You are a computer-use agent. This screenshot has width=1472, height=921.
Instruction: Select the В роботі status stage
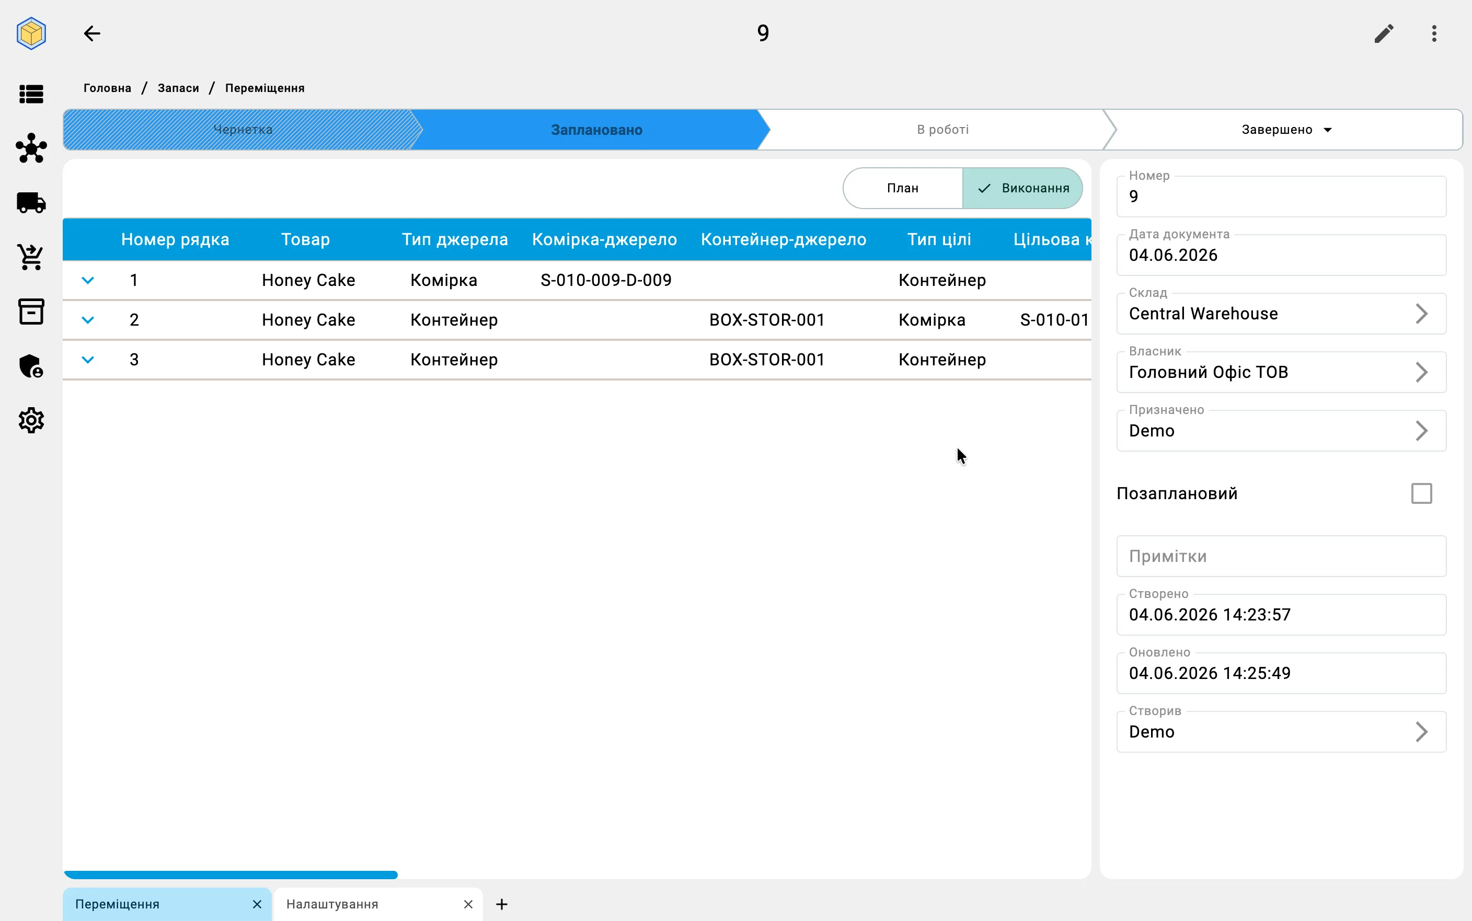(942, 130)
